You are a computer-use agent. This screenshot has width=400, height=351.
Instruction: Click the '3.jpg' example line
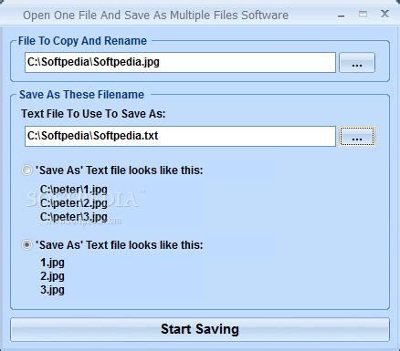[x=52, y=290]
